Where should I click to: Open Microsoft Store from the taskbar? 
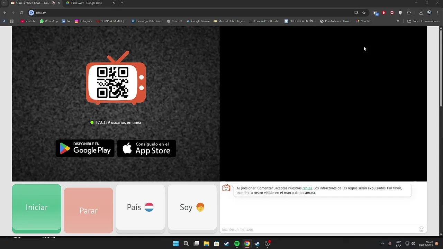coord(217,243)
